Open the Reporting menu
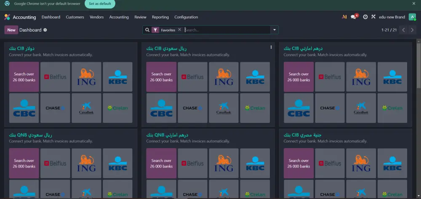 click(x=160, y=17)
